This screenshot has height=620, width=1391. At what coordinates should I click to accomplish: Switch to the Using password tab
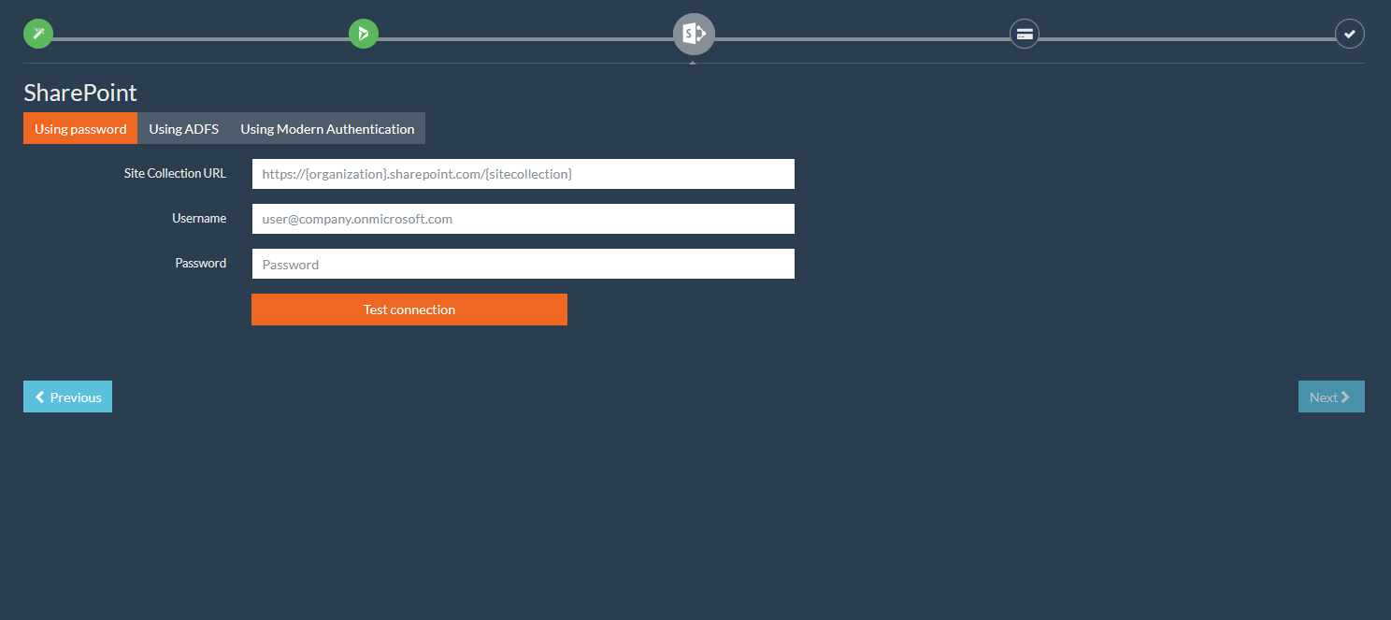tap(80, 129)
